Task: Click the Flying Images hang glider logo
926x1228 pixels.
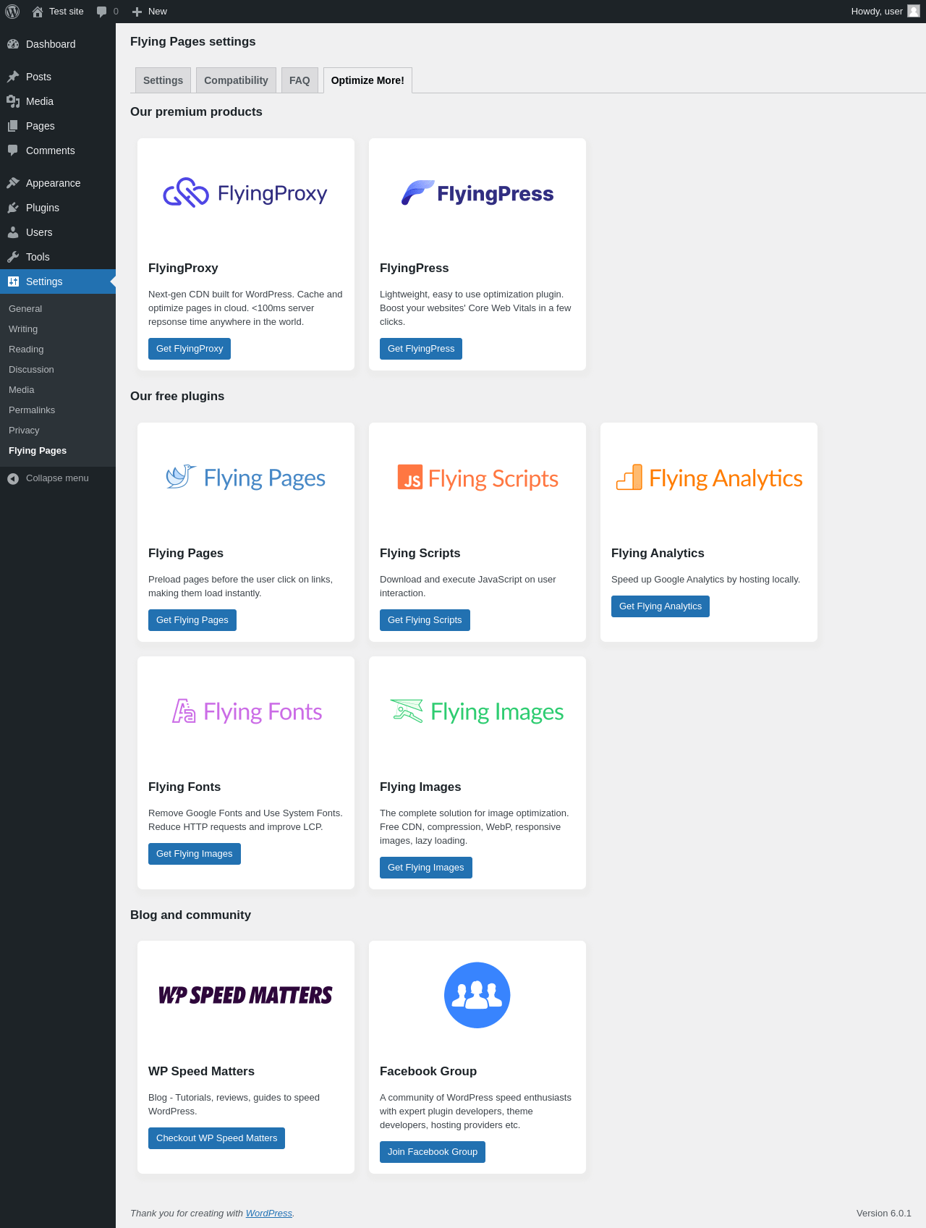Action: tap(477, 711)
